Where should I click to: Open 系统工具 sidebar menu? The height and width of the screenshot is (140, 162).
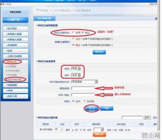coord(16,96)
